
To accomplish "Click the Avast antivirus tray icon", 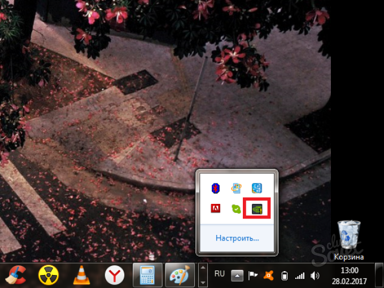I will coord(269,276).
